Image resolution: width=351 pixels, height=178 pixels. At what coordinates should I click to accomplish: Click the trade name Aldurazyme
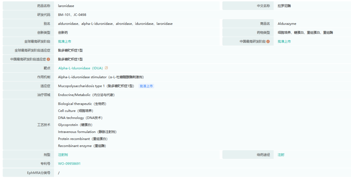click(287, 24)
